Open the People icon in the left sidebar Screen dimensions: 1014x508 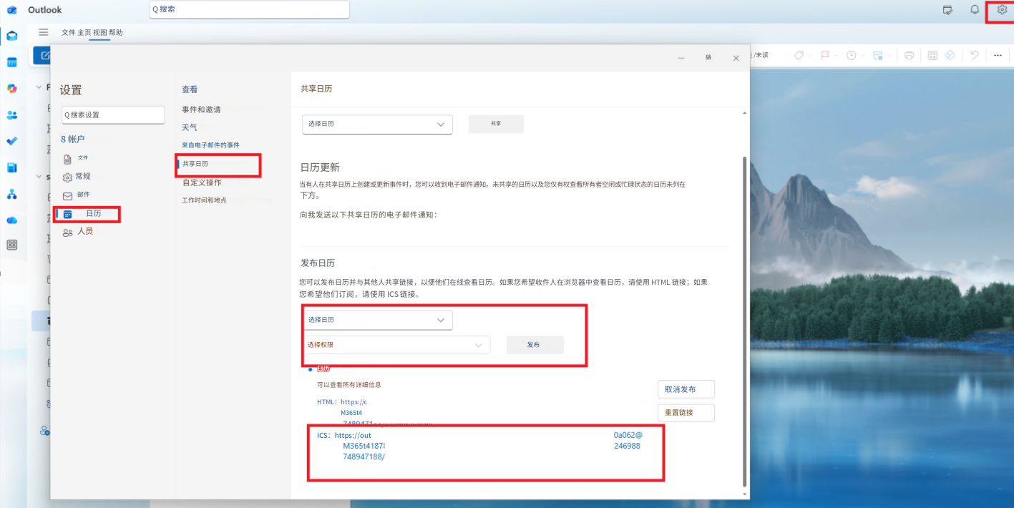click(12, 114)
